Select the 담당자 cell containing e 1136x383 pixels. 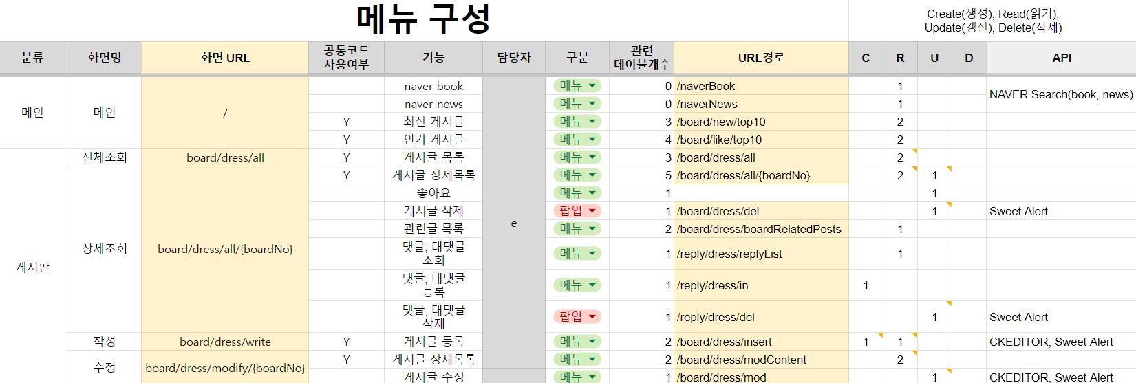click(x=514, y=224)
